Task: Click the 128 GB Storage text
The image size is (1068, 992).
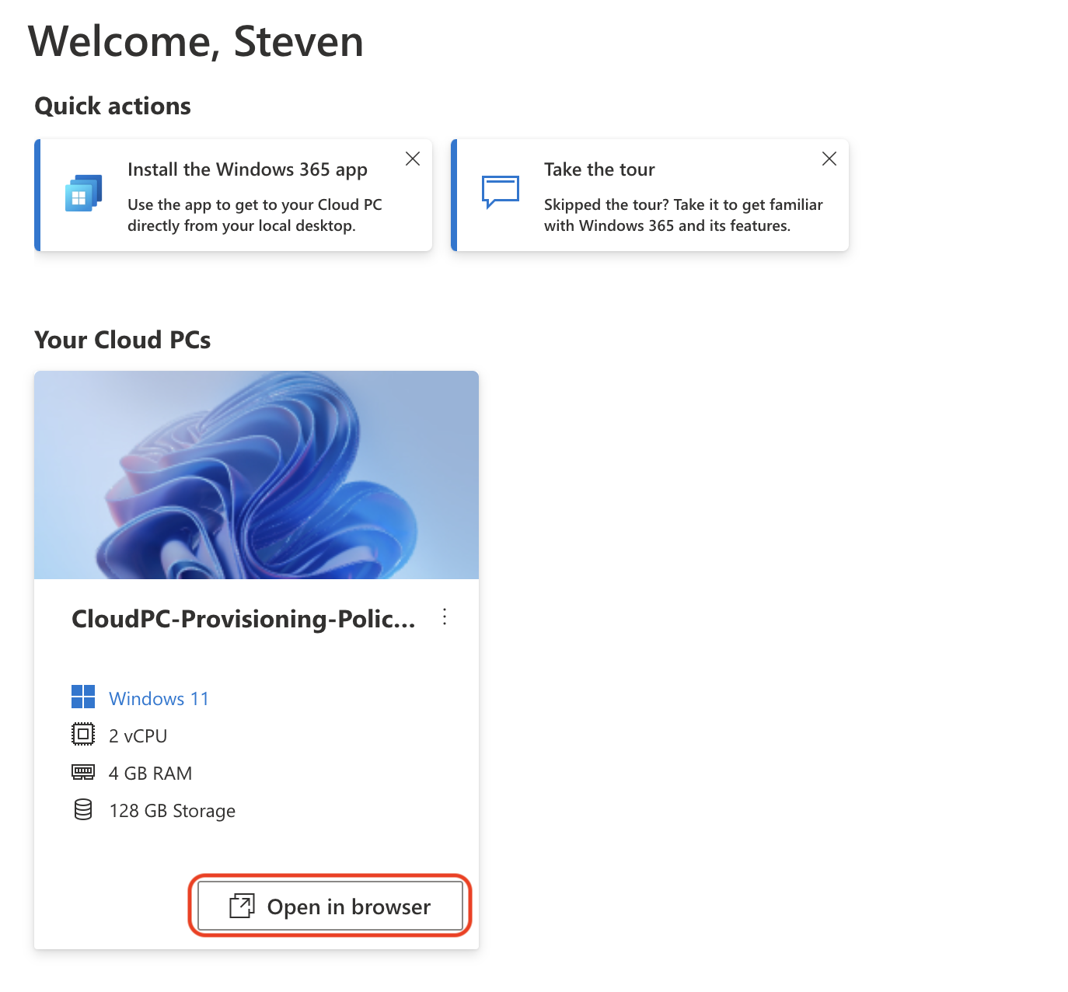Action: pyautogui.click(x=173, y=810)
